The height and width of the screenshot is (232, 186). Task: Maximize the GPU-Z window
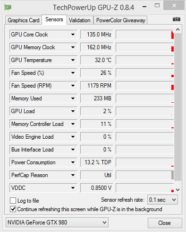click(157, 6)
